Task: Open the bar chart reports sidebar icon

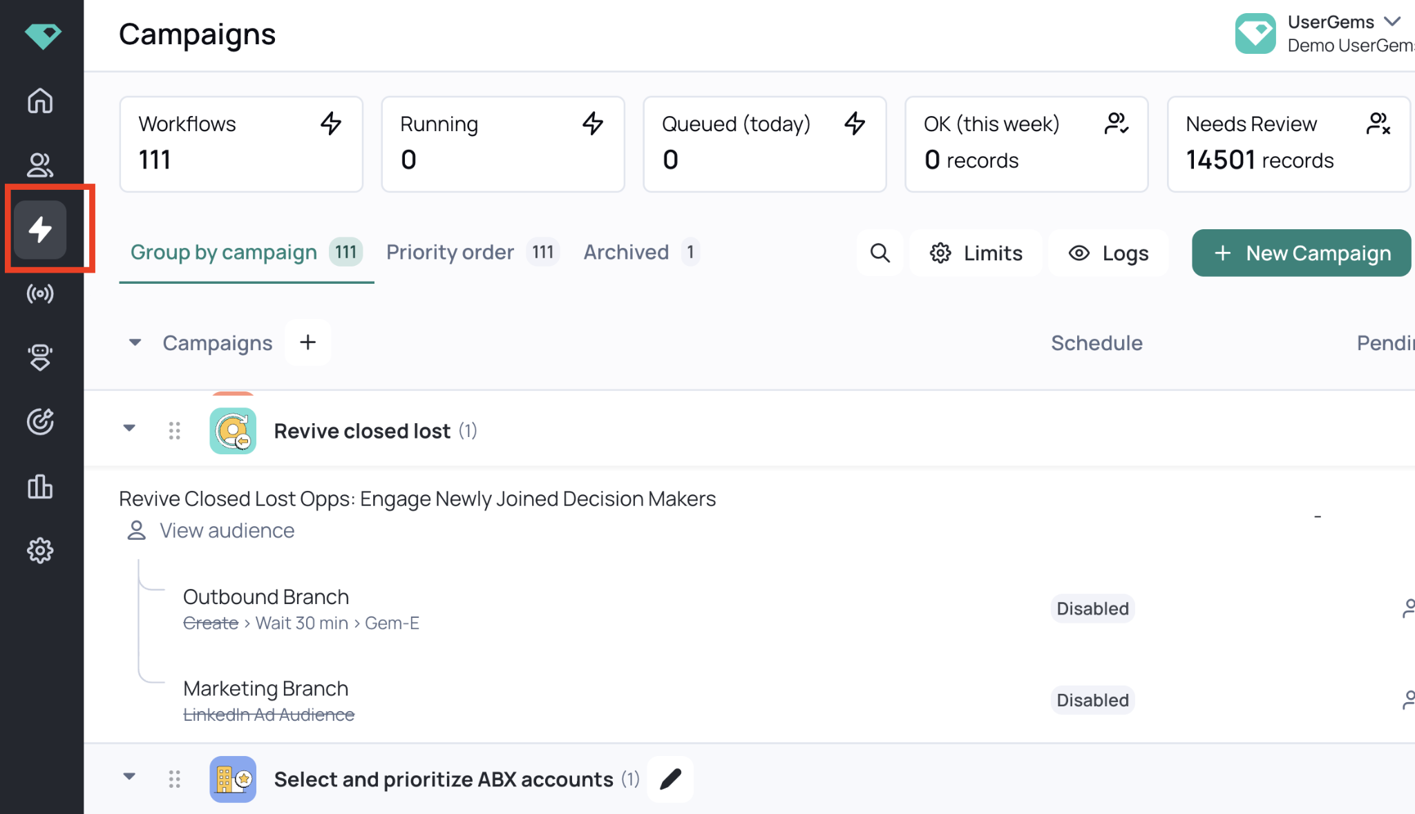Action: point(40,486)
